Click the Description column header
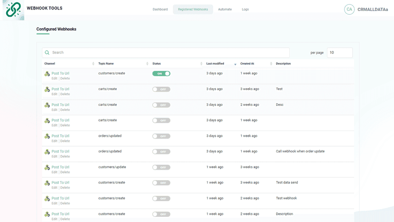This screenshot has width=394, height=222. coord(283,64)
